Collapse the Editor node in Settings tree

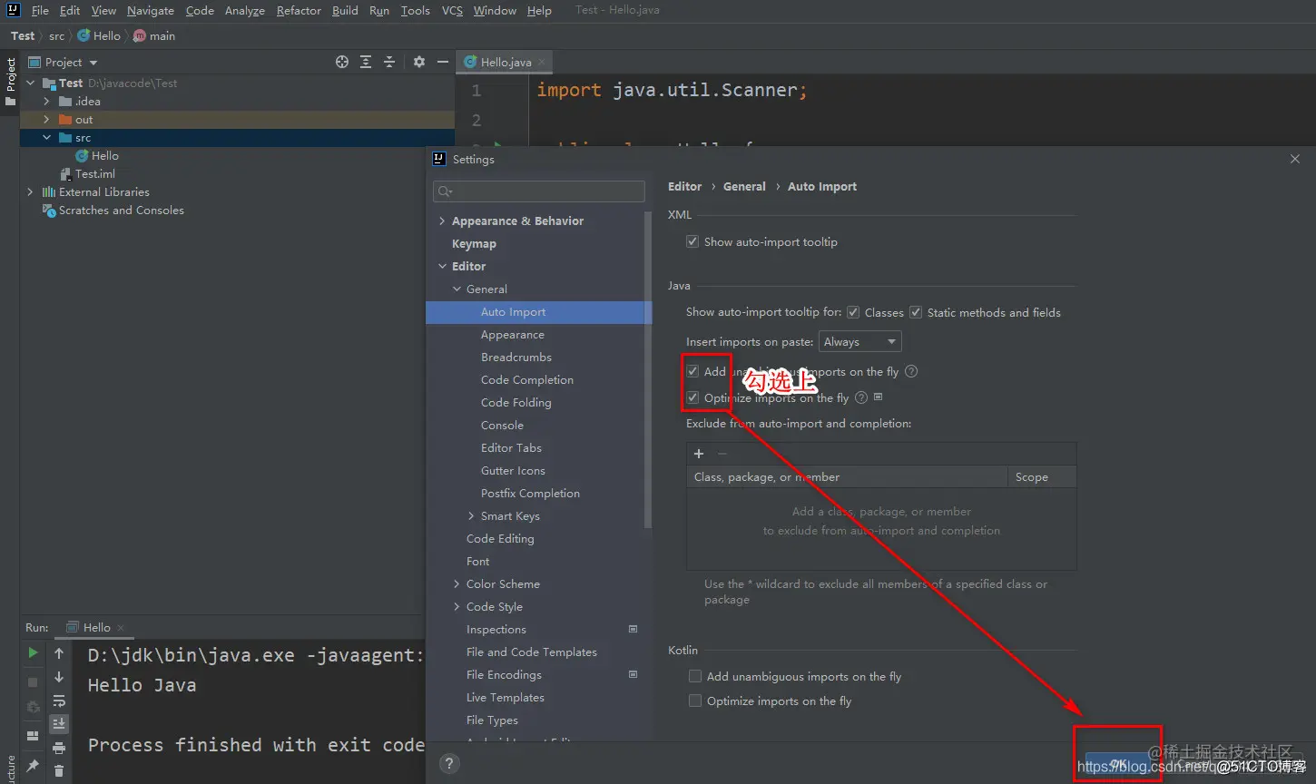442,266
